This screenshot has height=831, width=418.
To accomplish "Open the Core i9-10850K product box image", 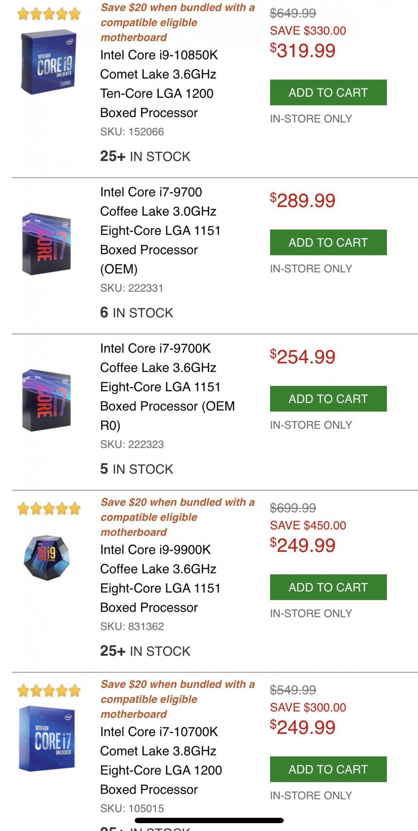I will pos(49,62).
